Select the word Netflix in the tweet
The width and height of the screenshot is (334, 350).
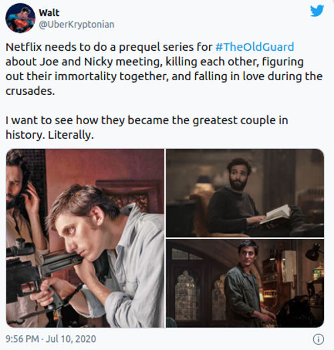(23, 47)
